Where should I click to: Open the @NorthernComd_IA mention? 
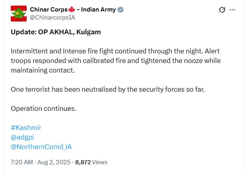pos(41,147)
